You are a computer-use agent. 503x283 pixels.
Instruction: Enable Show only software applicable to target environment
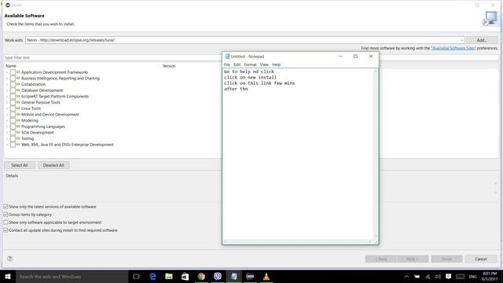click(x=6, y=222)
